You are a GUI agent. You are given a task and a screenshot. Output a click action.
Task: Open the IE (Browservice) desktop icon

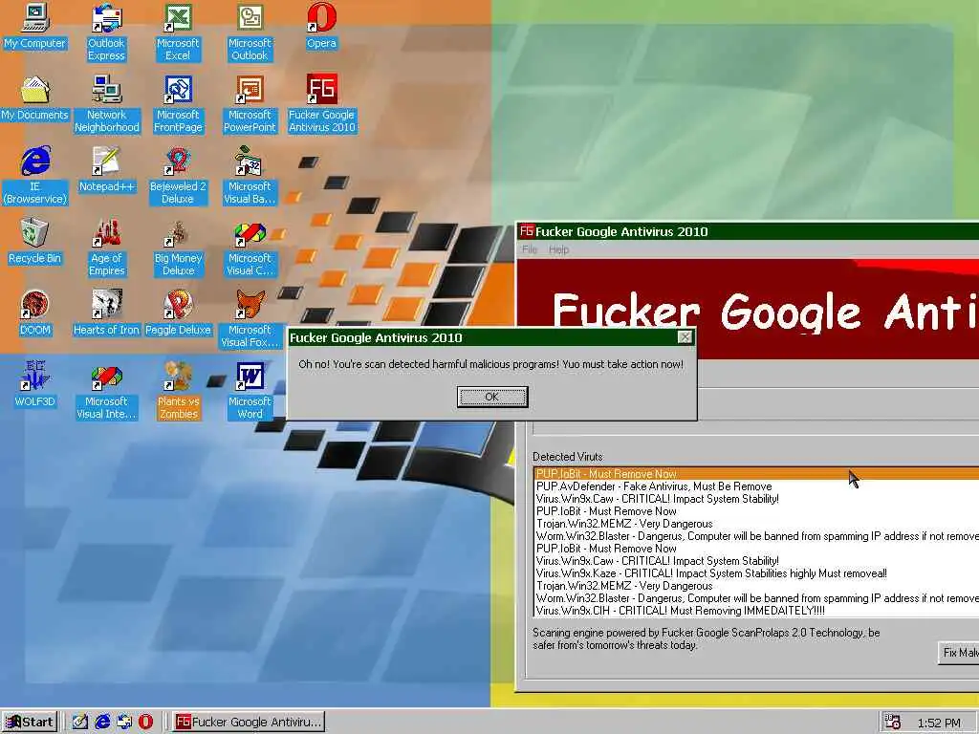tap(35, 176)
